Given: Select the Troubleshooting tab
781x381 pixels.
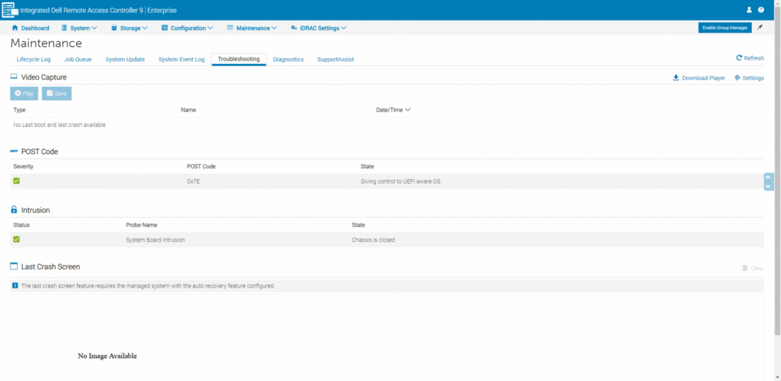Looking at the screenshot, I should 238,59.
